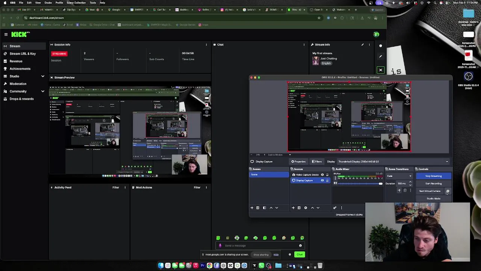
Task: Click Start Recording in OBS
Action: pyautogui.click(x=433, y=183)
